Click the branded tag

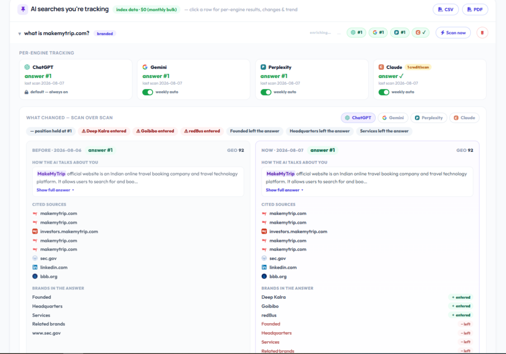click(105, 34)
